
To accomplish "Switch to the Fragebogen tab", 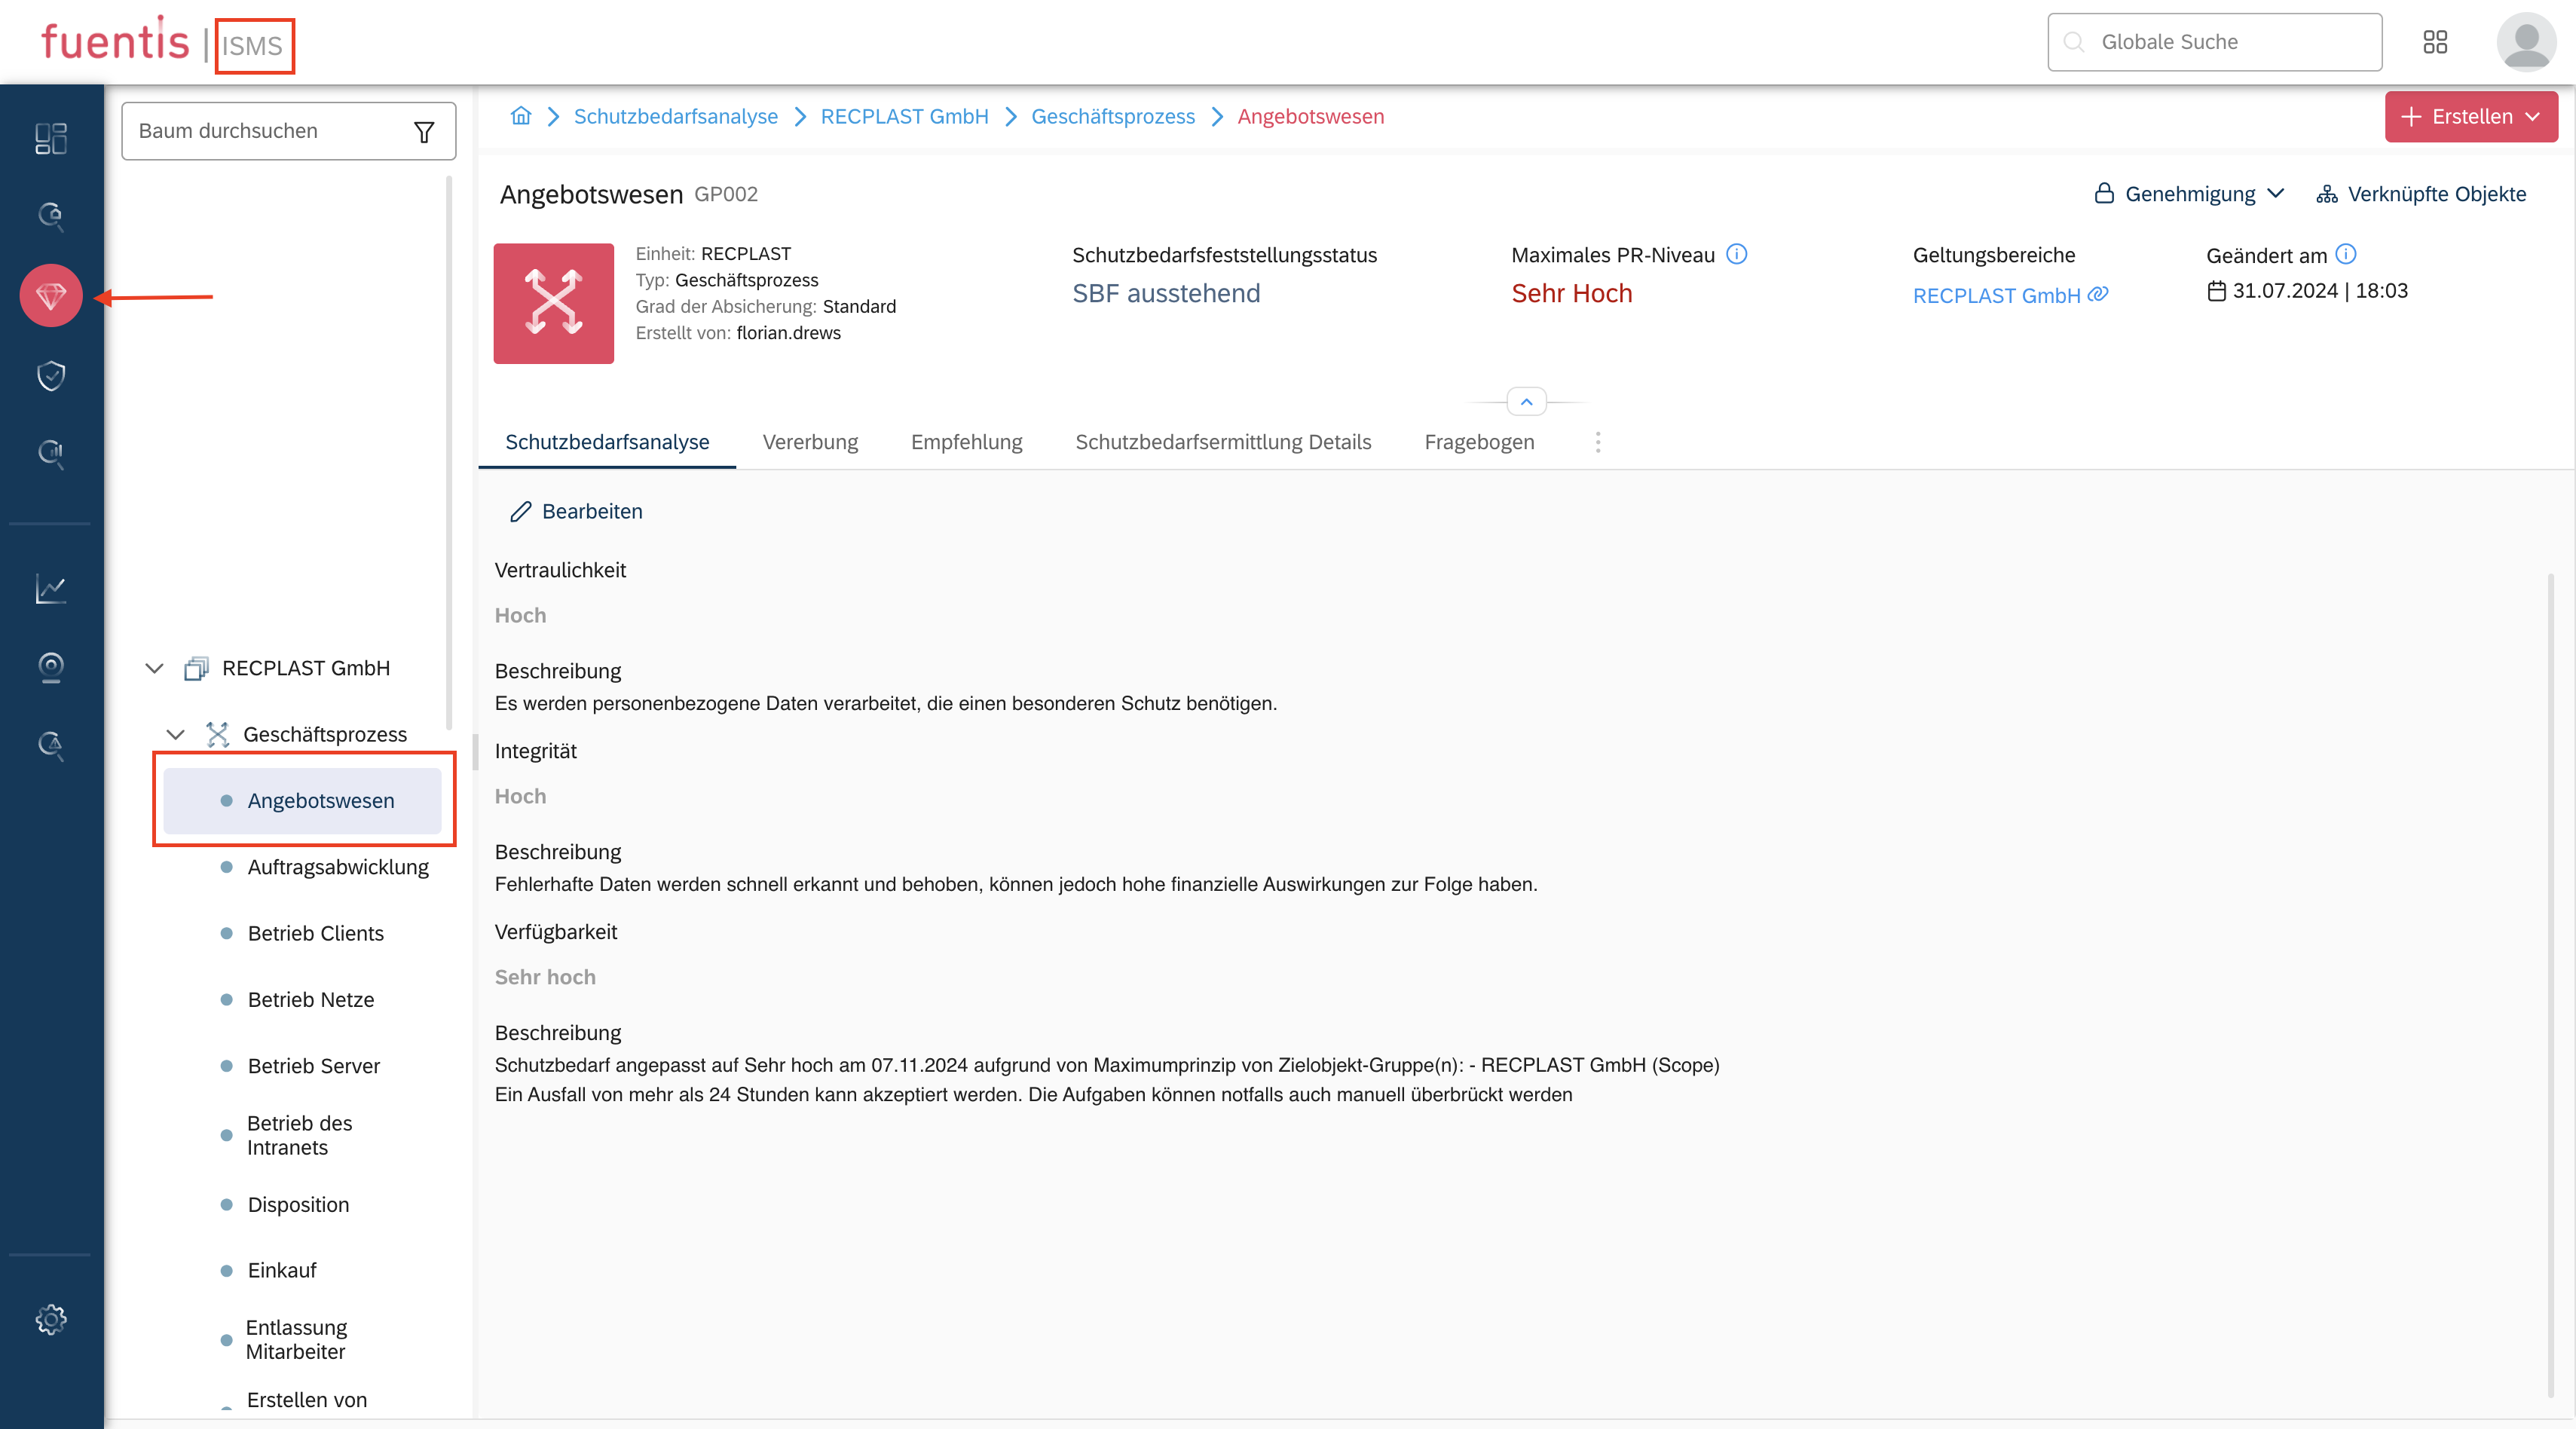I will click(x=1479, y=442).
